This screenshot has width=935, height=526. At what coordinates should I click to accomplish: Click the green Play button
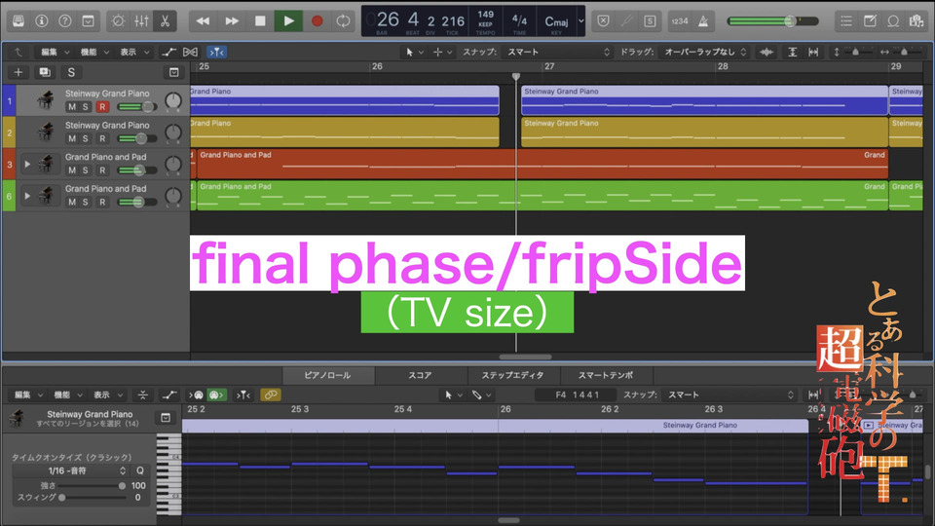pos(288,20)
